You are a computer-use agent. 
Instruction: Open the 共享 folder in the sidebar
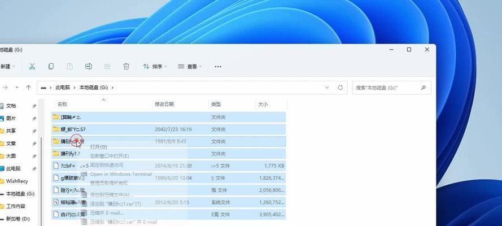click(x=11, y=131)
